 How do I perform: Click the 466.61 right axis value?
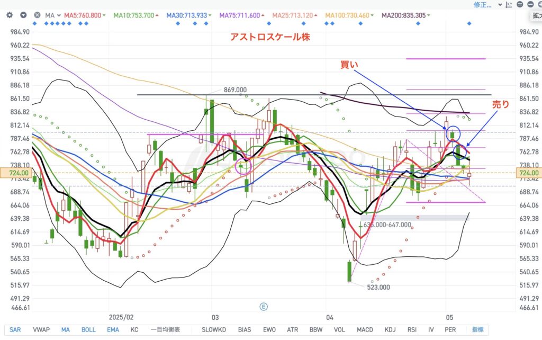[x=529, y=308]
